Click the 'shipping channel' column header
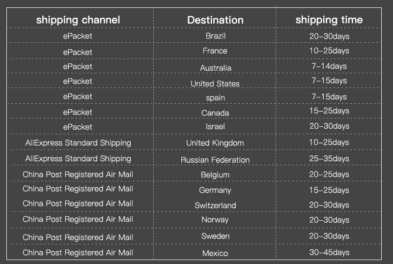 point(78,20)
